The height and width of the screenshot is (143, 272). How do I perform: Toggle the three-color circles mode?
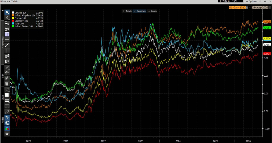pyautogui.click(x=7, y=128)
